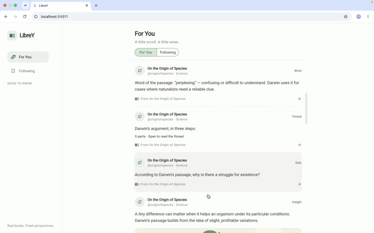Click the author name on the Quiz post
Screen dimensions: 374x233
[167, 160]
